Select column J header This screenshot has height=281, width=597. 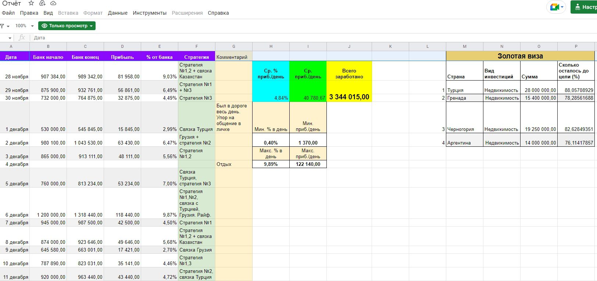coord(349,46)
